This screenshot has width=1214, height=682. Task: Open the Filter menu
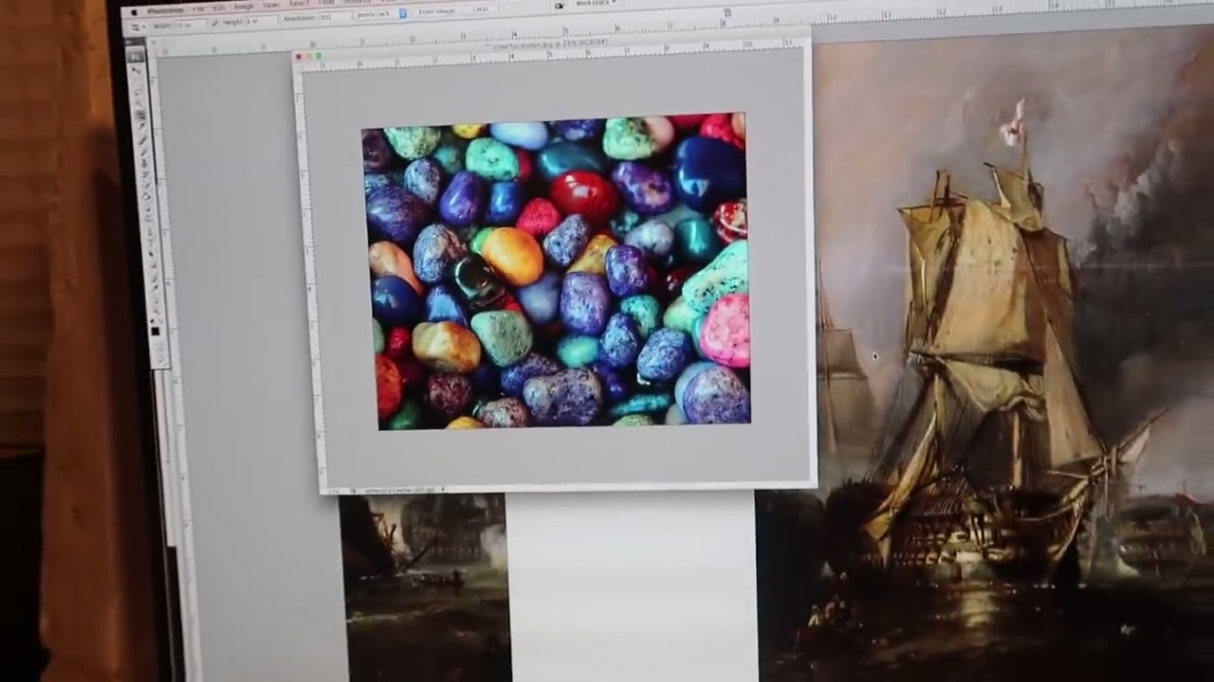click(x=325, y=3)
